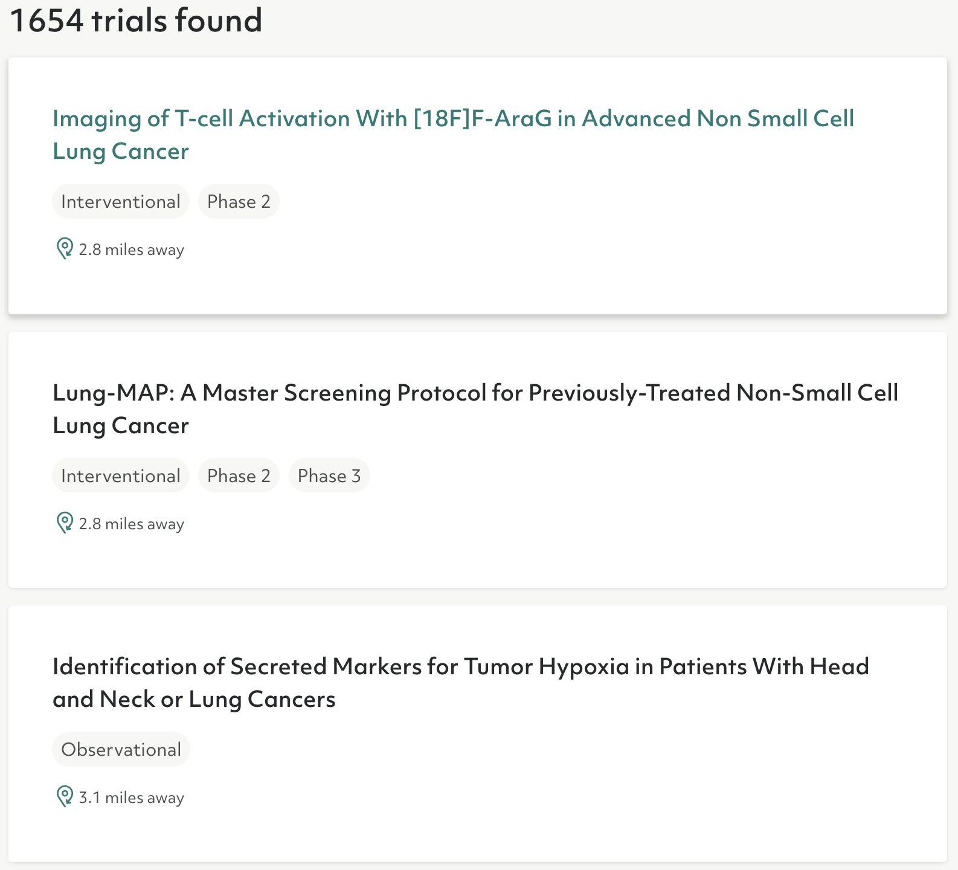
Task: Open the Lung-MAP Master Screening Protocol trial
Action: pos(475,393)
